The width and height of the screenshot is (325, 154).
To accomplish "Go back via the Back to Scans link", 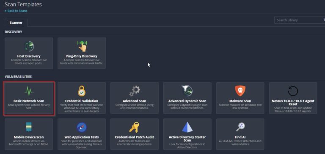I will pos(17,11).
